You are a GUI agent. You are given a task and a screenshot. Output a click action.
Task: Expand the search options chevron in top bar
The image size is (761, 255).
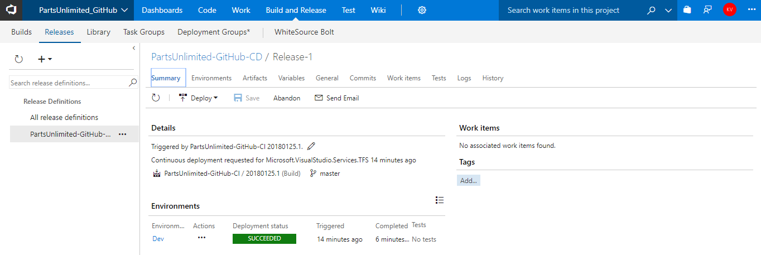(668, 10)
